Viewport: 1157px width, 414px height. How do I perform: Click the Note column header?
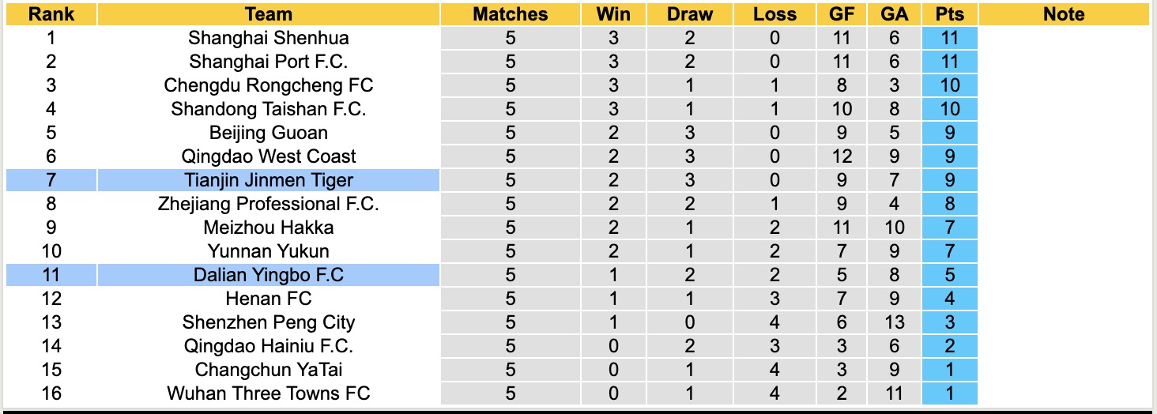click(1064, 14)
